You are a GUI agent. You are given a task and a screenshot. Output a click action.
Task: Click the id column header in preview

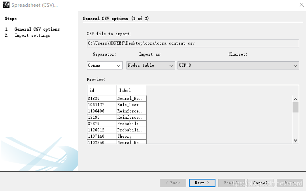tap(102, 90)
